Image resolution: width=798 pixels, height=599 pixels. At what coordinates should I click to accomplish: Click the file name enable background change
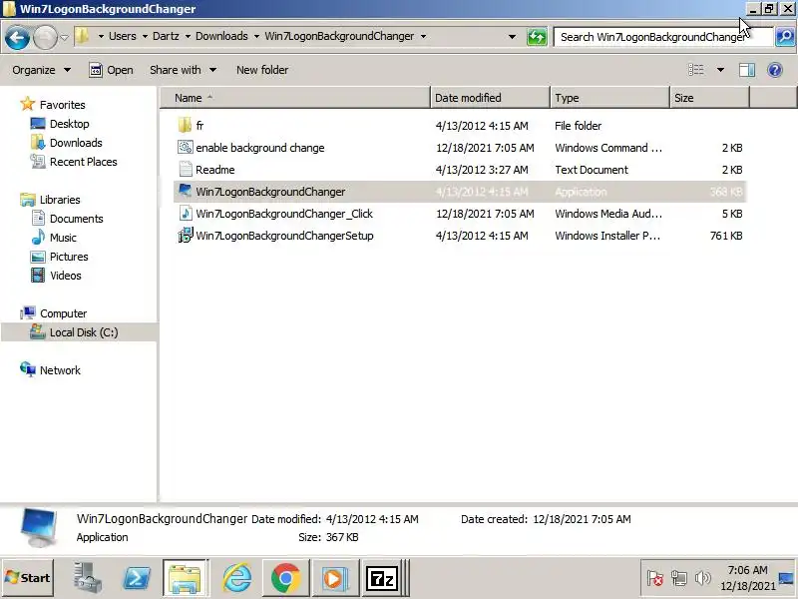click(x=260, y=148)
